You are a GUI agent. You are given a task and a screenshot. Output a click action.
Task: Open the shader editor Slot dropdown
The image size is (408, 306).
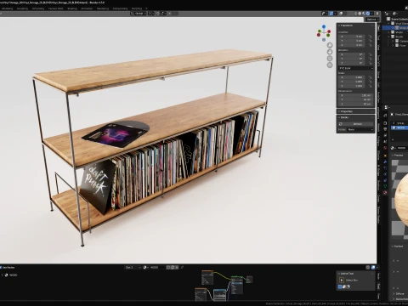coord(133,267)
